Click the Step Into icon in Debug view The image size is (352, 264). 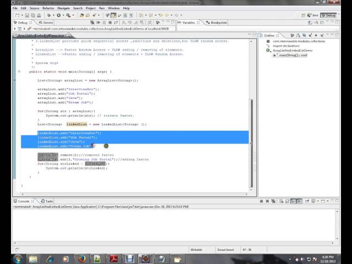(x=124, y=23)
